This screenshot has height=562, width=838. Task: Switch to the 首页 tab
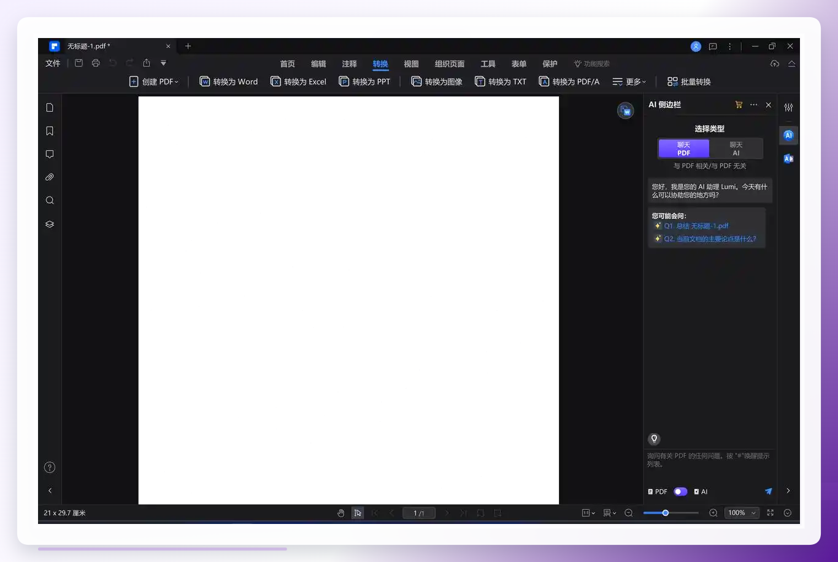[x=288, y=64]
